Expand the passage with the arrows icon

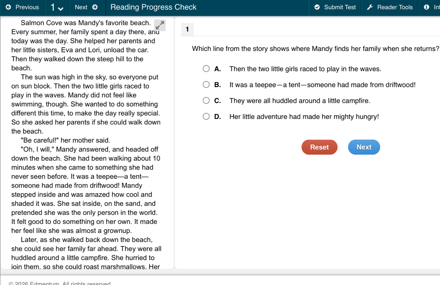pos(160,25)
